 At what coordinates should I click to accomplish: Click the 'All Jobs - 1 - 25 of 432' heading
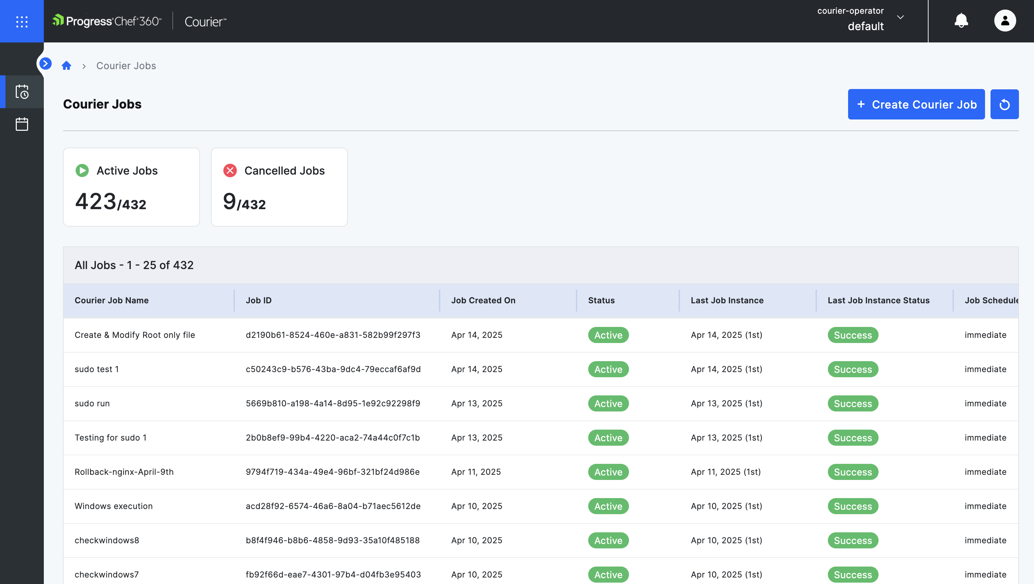[x=134, y=265]
